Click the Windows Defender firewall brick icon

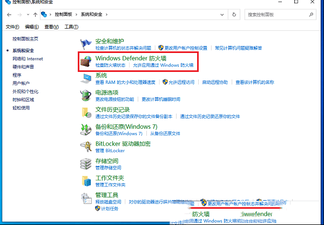(x=86, y=62)
